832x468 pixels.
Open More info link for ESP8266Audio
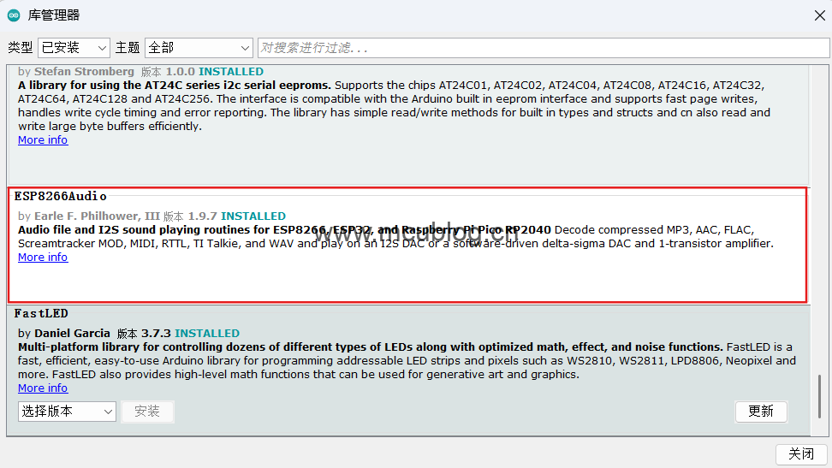click(43, 258)
